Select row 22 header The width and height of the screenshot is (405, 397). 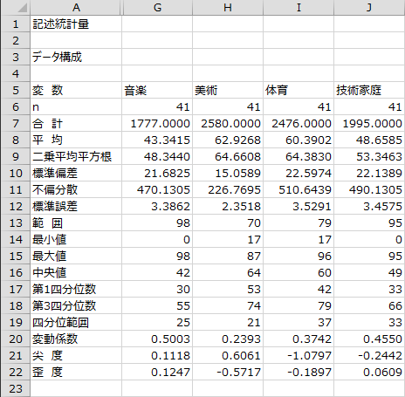16,372
